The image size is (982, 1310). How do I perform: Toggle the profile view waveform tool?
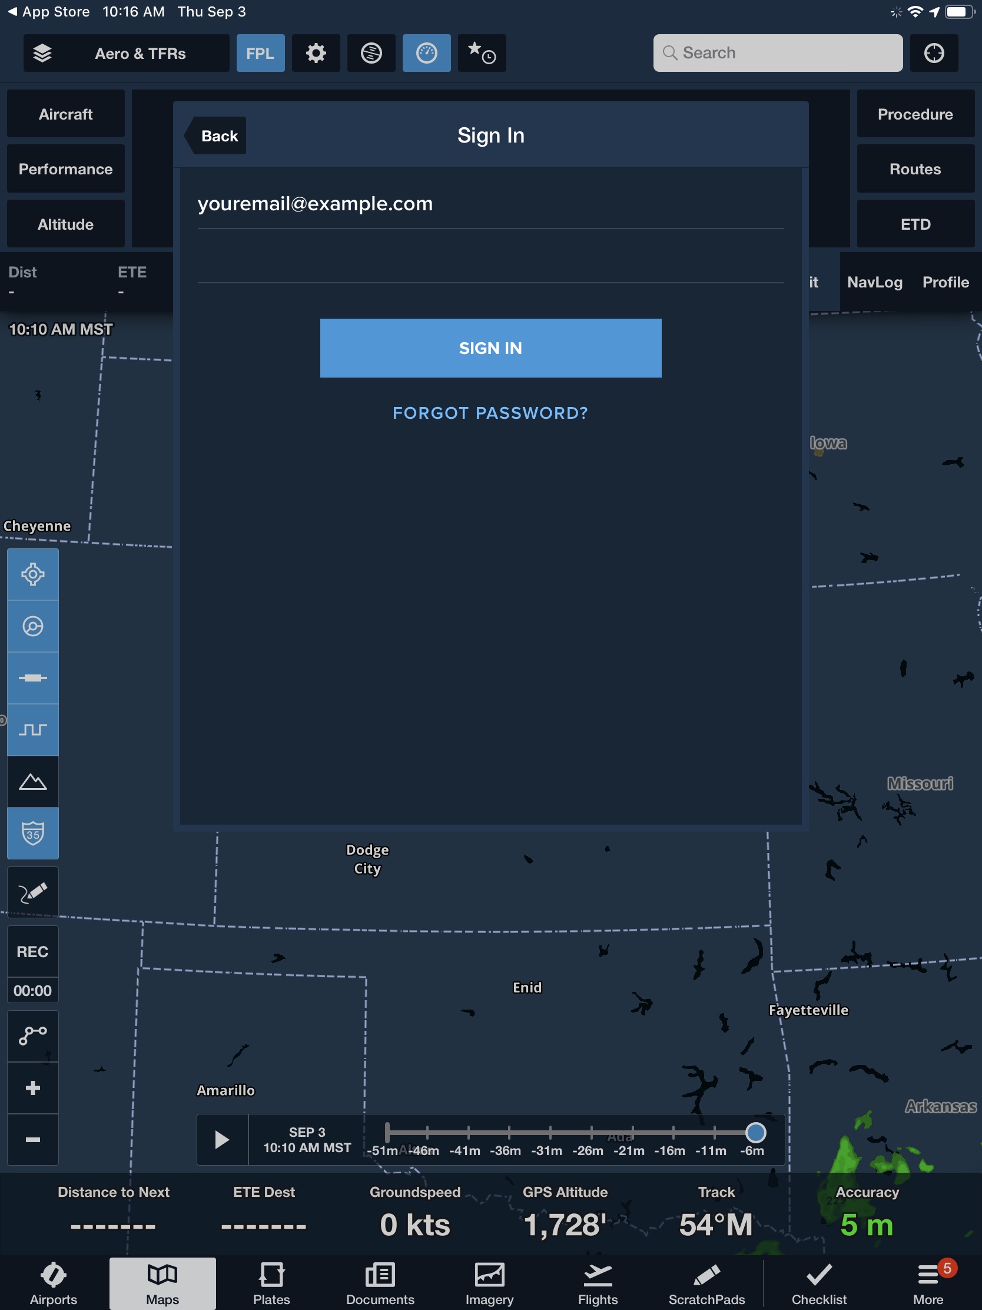tap(33, 730)
